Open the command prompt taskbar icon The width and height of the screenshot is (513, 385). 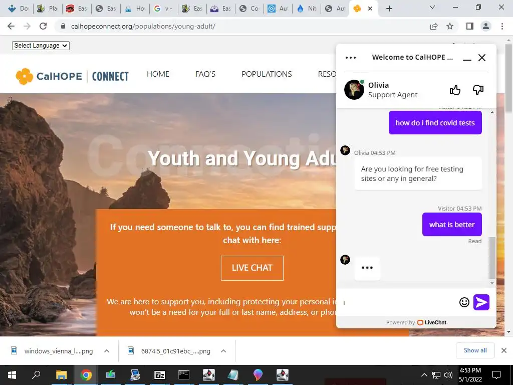(184, 375)
